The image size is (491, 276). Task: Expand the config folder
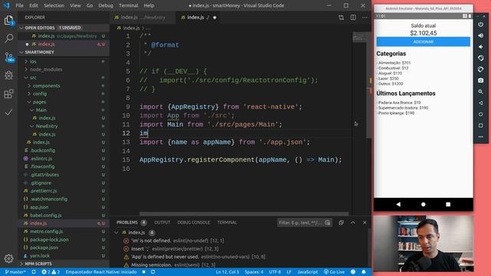64,94
